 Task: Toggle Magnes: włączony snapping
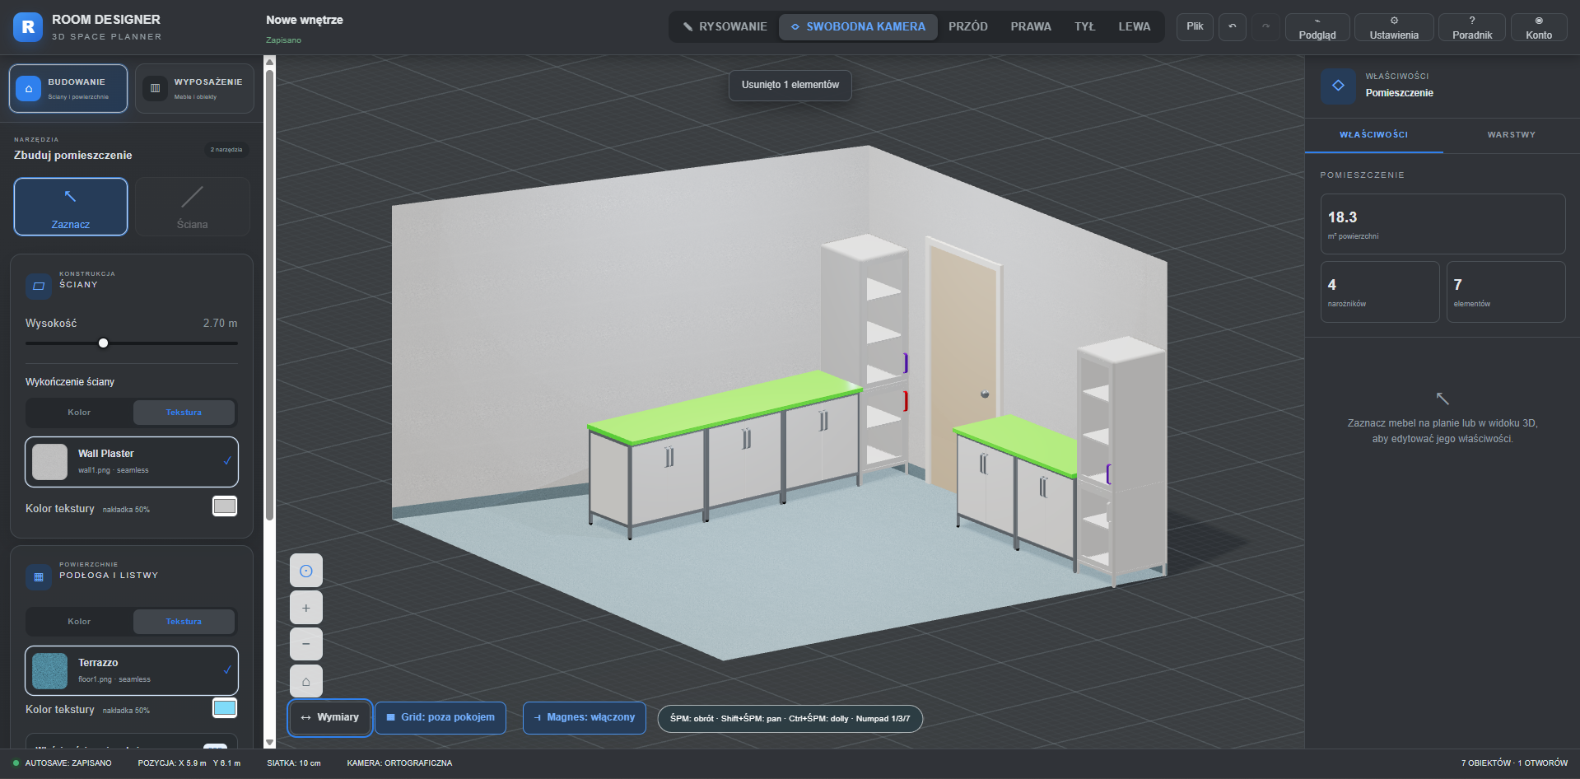coord(585,717)
